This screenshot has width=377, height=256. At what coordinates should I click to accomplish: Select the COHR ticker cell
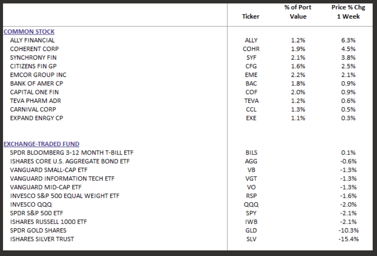point(251,49)
